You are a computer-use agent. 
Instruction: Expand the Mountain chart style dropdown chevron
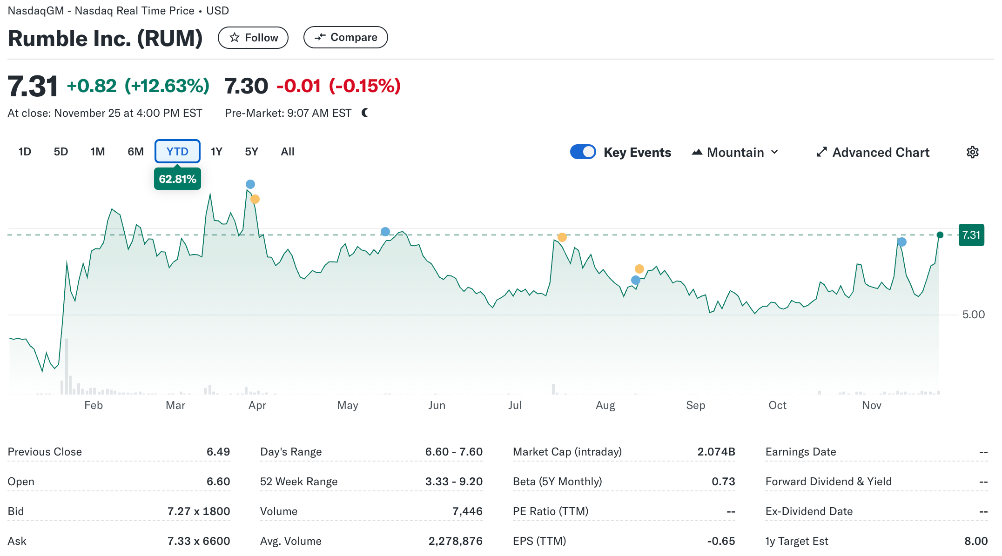(774, 152)
